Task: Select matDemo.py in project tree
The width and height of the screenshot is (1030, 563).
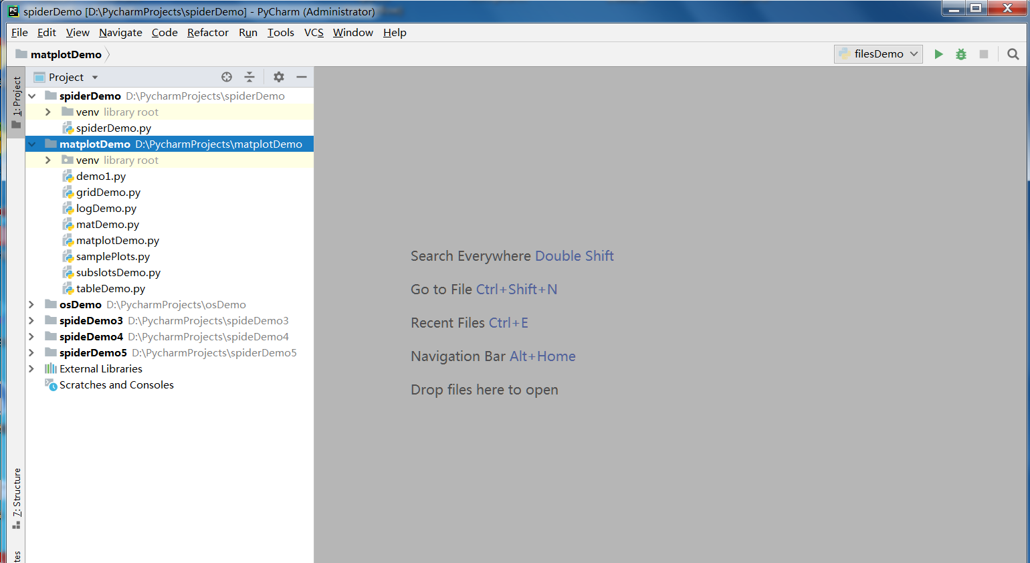Action: [108, 225]
